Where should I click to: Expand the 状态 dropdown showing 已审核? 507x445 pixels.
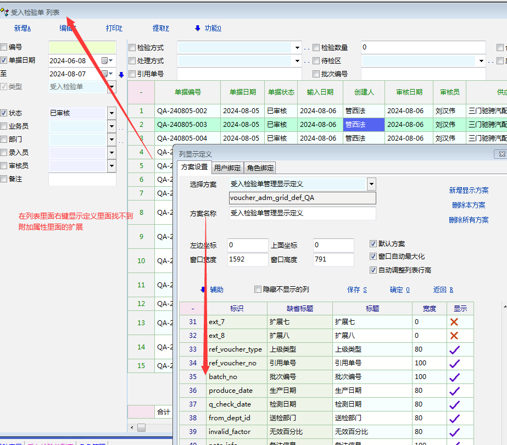pos(112,113)
